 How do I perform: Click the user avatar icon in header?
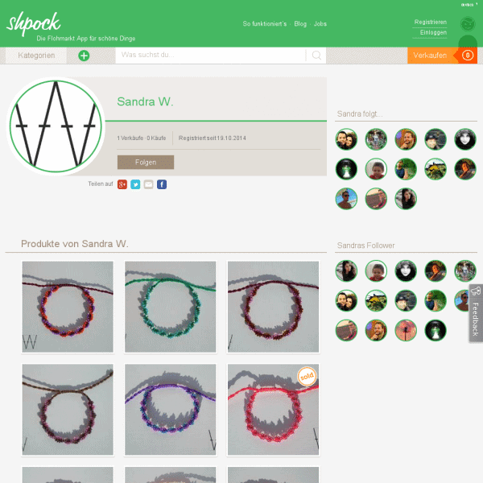[x=468, y=24]
